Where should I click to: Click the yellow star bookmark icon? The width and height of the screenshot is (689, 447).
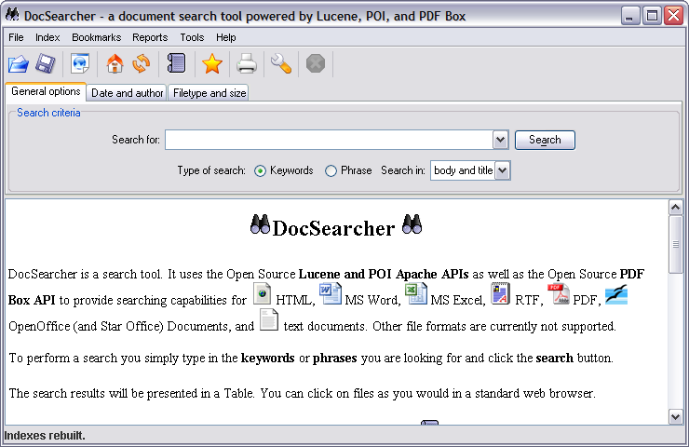click(212, 64)
